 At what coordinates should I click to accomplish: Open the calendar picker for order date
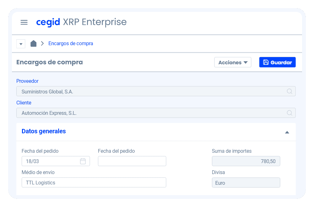click(83, 161)
